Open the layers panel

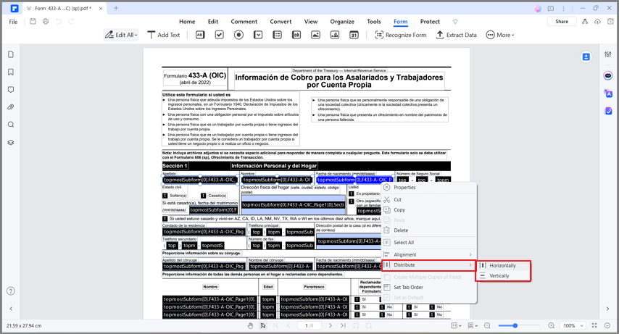[11, 143]
